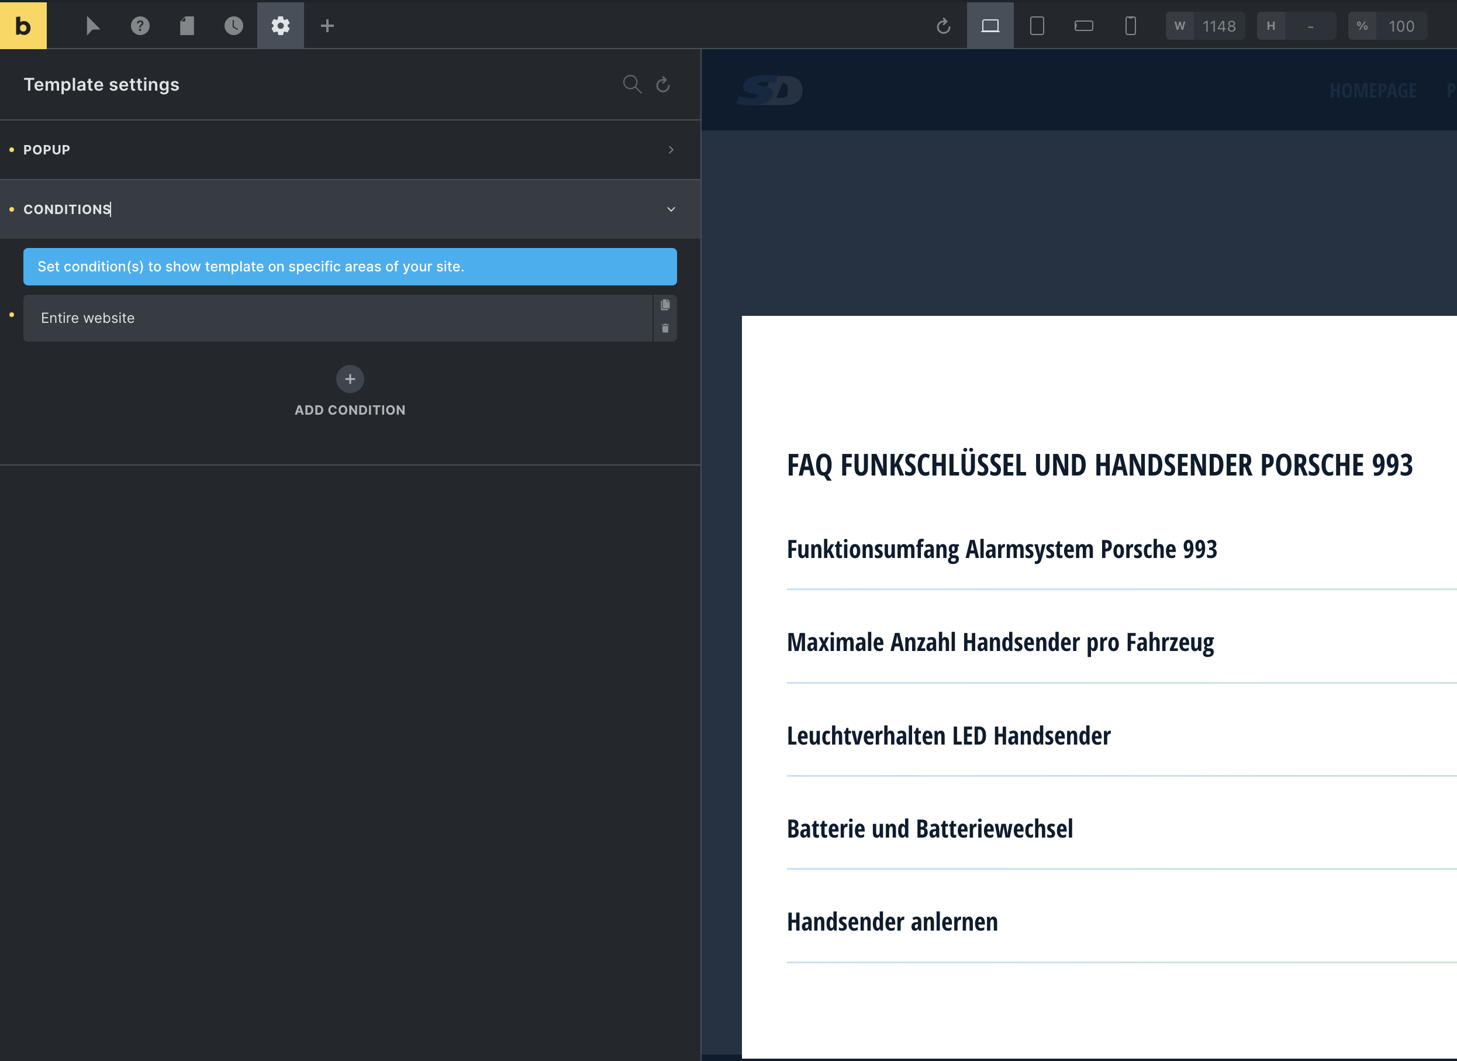Open the pages icon in the toolbar

pos(187,26)
